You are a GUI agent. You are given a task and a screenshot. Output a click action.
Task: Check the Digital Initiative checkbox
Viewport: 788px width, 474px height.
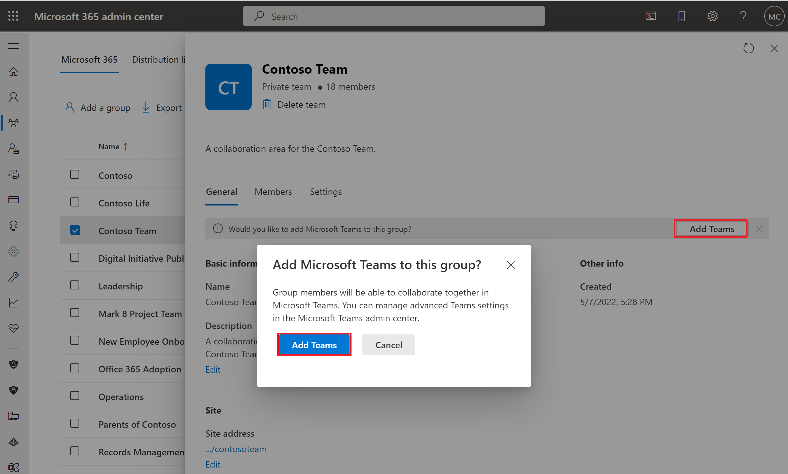75,258
